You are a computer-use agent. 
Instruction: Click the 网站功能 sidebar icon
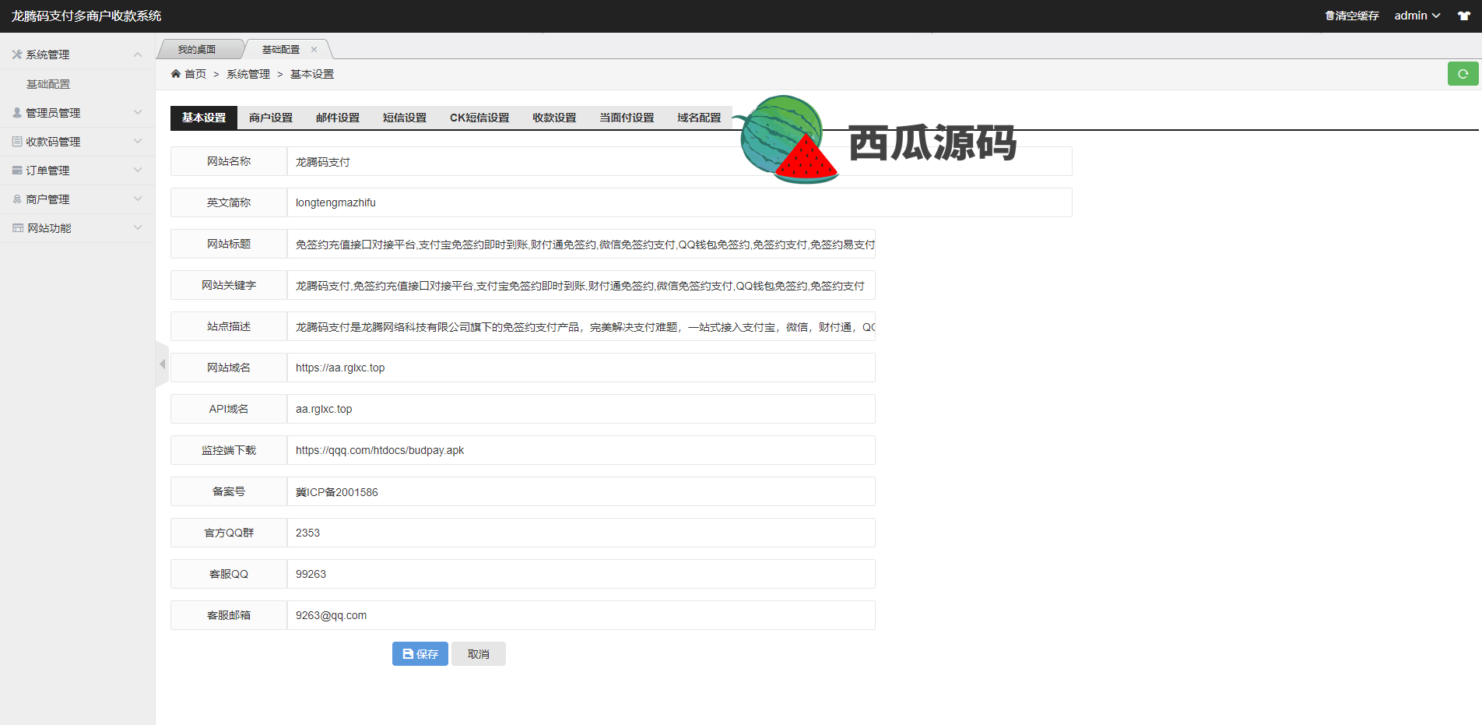click(x=17, y=228)
